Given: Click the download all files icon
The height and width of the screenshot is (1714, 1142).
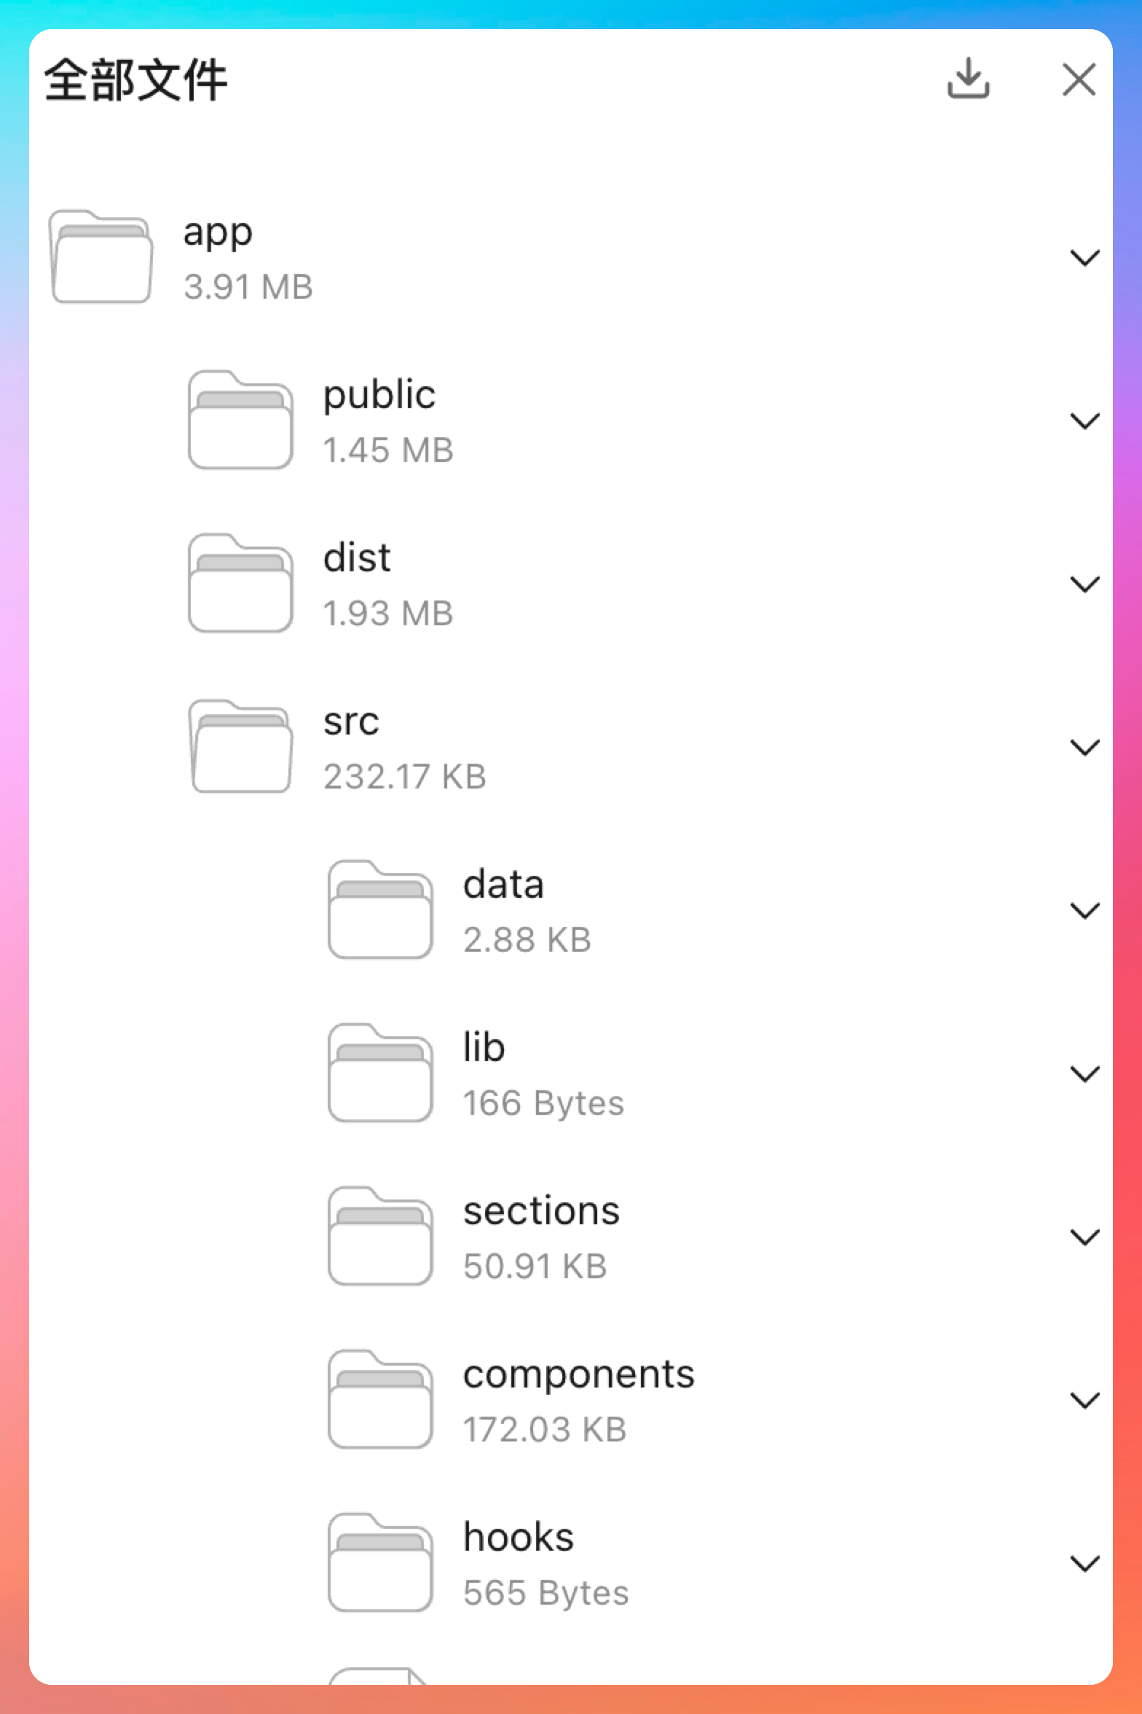Looking at the screenshot, I should (968, 79).
